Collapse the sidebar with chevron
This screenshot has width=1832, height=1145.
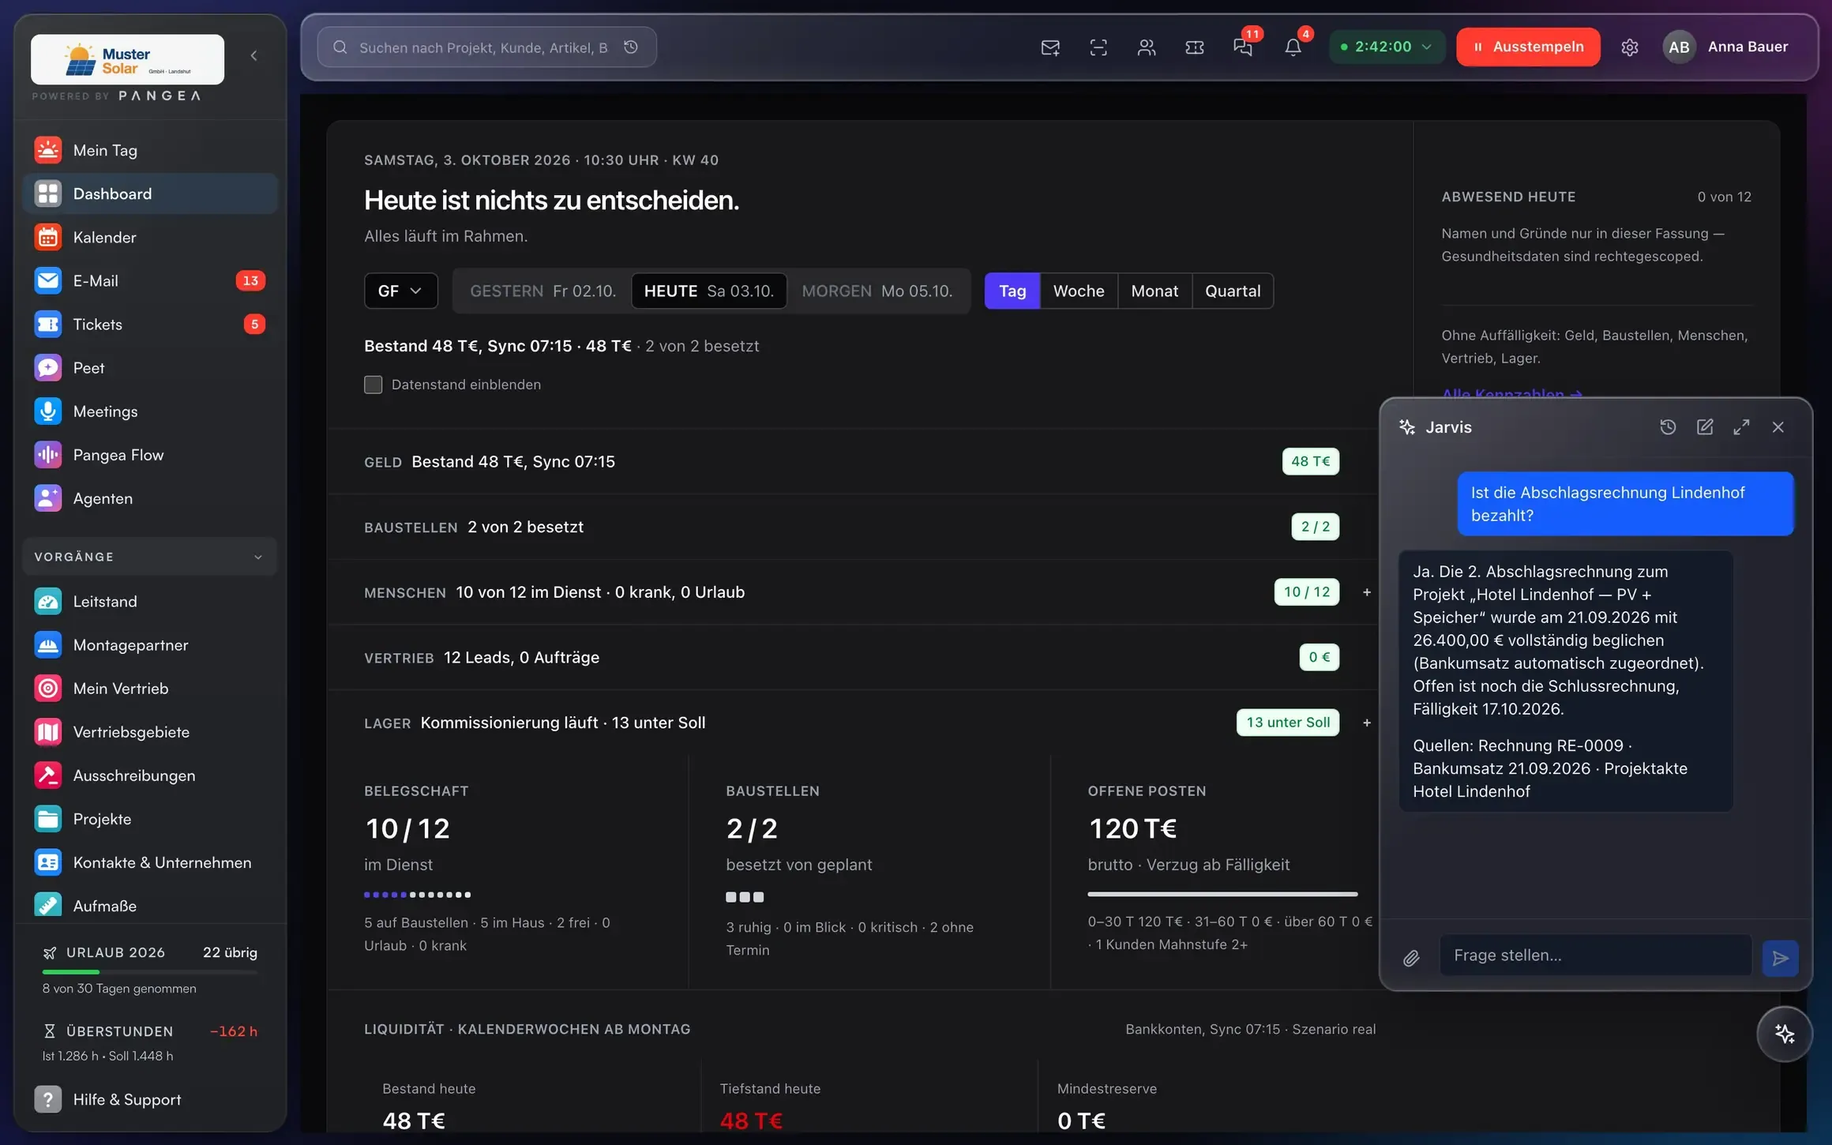pos(253,55)
